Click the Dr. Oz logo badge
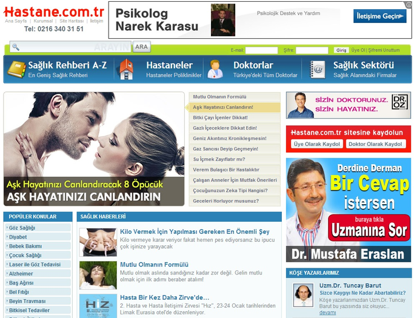 pyautogui.click(x=399, y=102)
